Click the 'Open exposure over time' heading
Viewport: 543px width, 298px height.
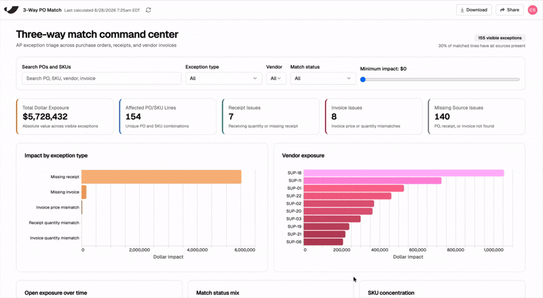tap(56, 293)
